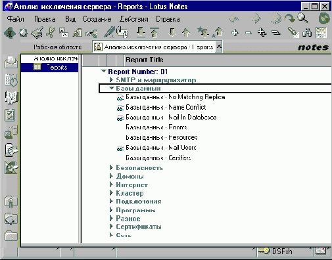This screenshot has width=332, height=260.
Task: Open the Файл menu
Action: 15,19
